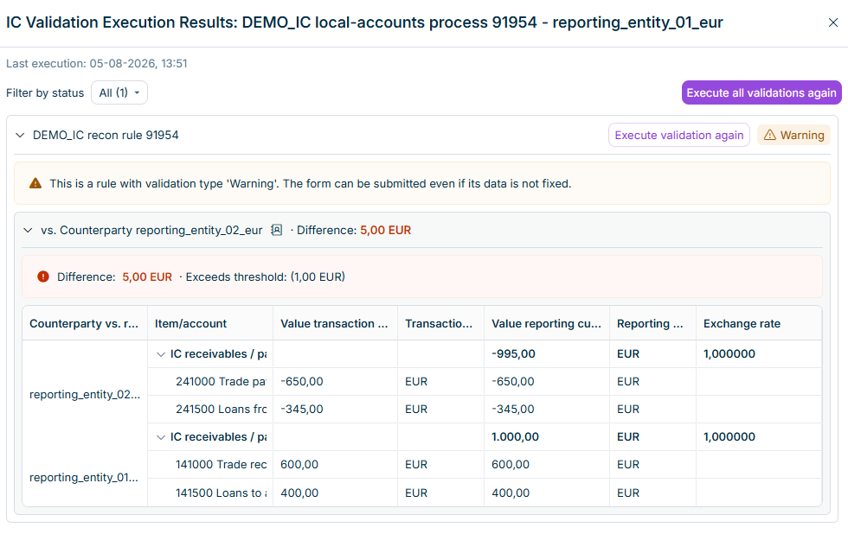This screenshot has height=534, width=848.
Task: Select the 141500 Loans to row
Action: 485,493
